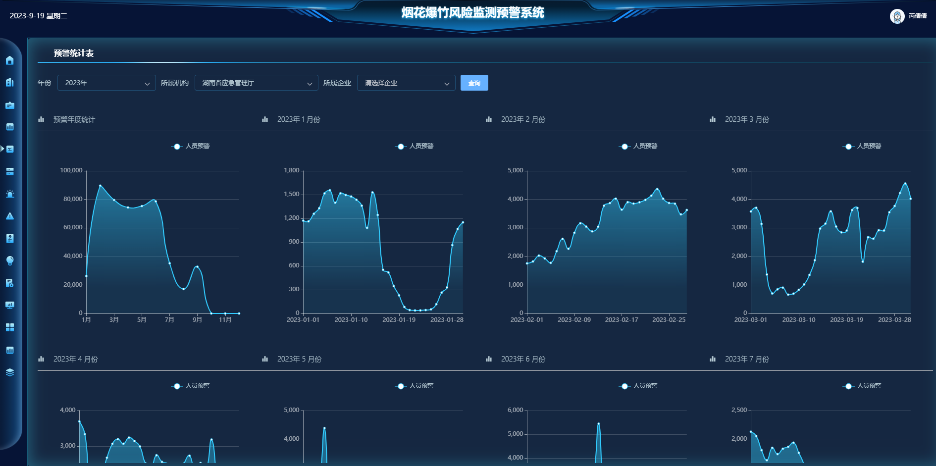This screenshot has height=466, width=936.
Task: Toggle 人员预警 legend in July chart
Action: click(862, 386)
